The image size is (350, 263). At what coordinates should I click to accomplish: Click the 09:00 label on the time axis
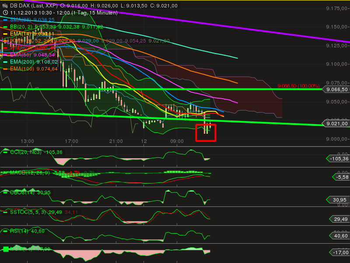point(177,141)
